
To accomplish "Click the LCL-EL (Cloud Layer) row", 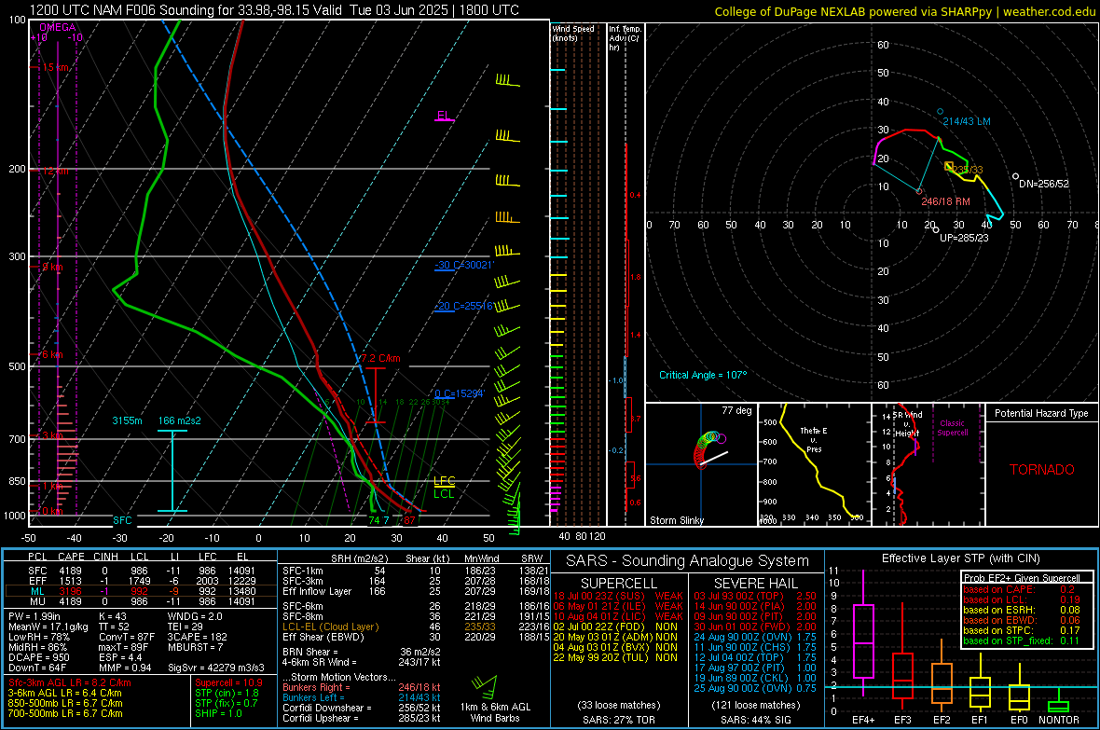I will point(416,627).
